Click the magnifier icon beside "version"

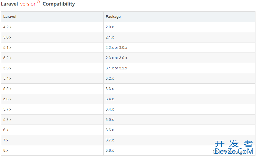pos(39,2)
